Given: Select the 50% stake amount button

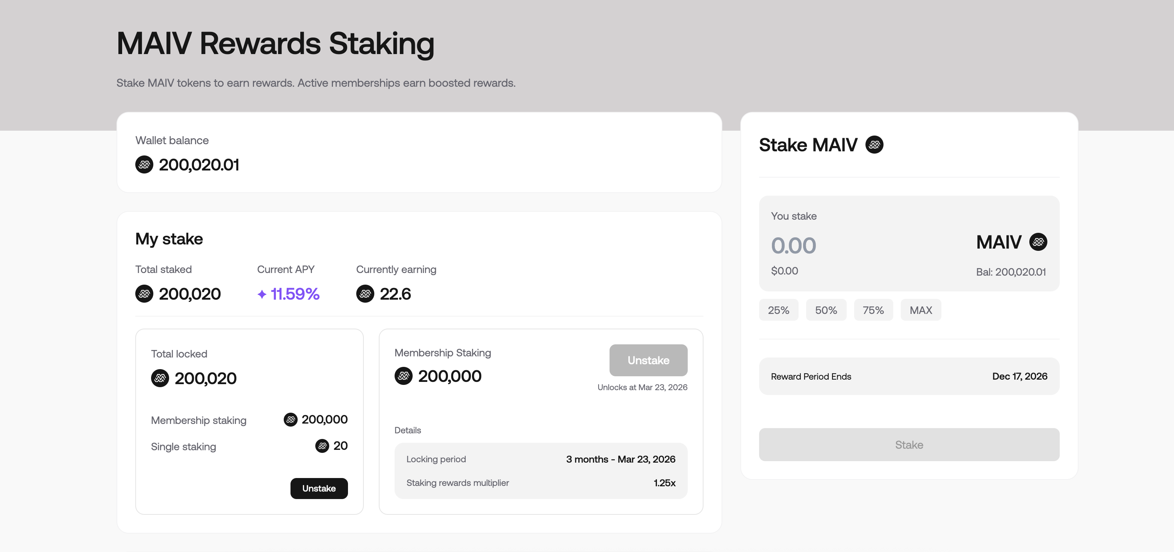Looking at the screenshot, I should point(826,310).
